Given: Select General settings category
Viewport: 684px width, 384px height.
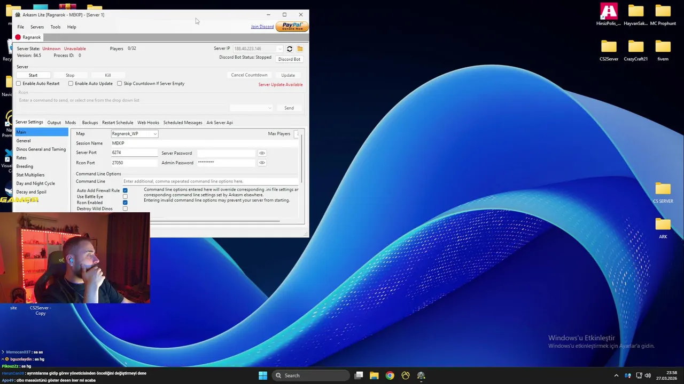Looking at the screenshot, I should pyautogui.click(x=42, y=141).
